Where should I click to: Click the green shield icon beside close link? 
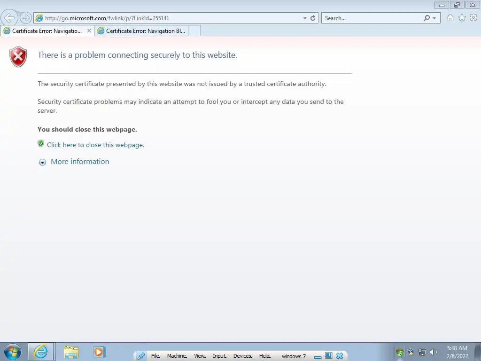click(41, 144)
